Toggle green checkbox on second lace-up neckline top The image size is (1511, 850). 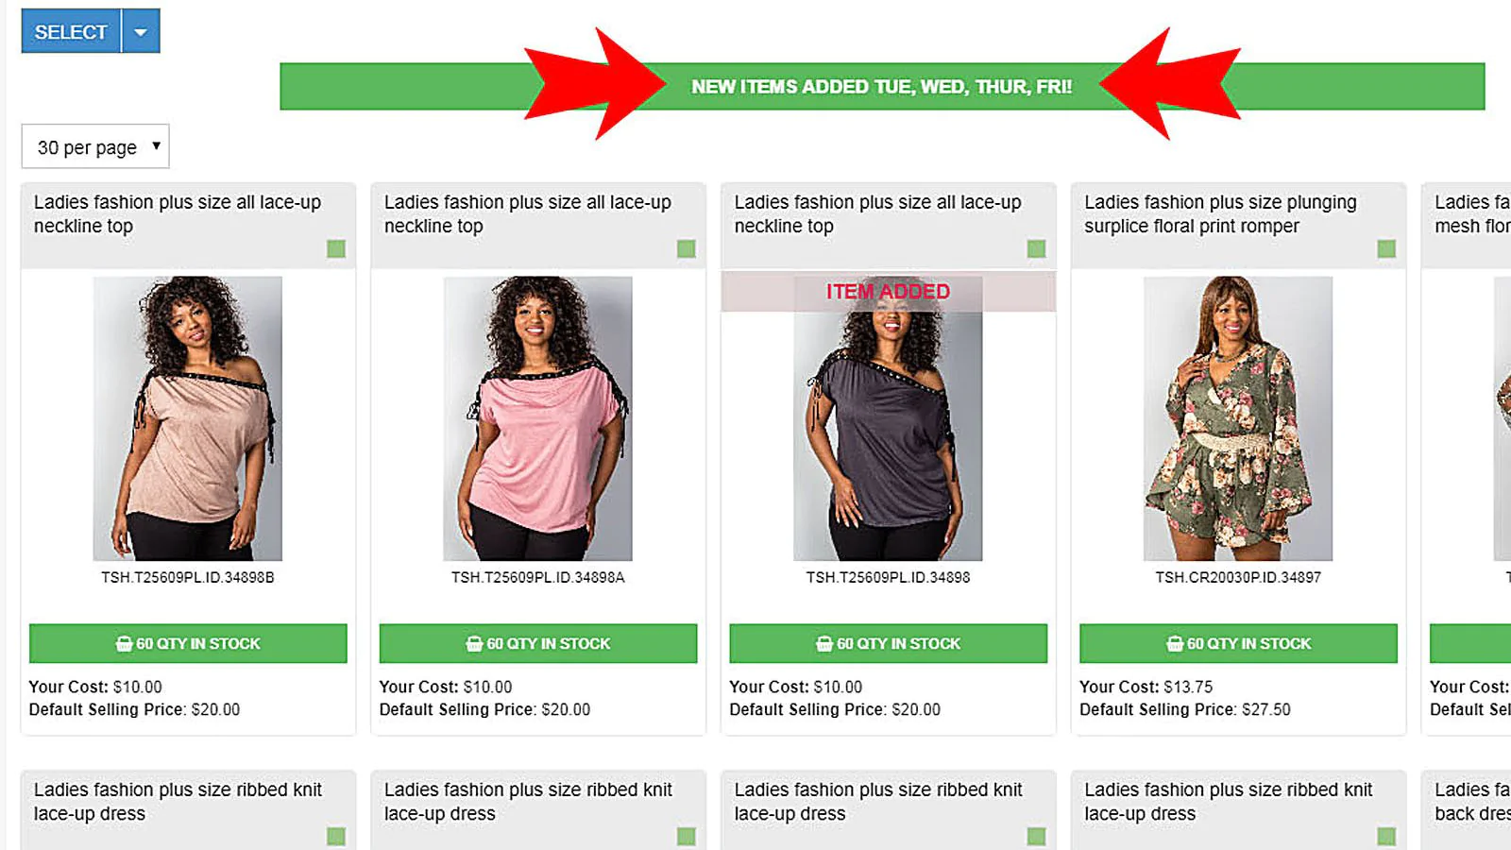pyautogui.click(x=687, y=248)
